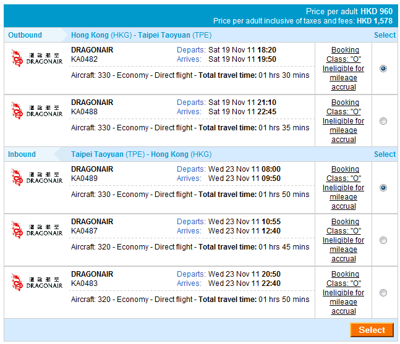Click Dragonair logo for flight KA0489
The height and width of the screenshot is (344, 400).
coord(37,178)
